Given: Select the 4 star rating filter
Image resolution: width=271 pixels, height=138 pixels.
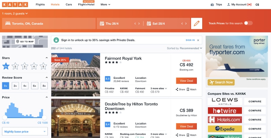Looking at the screenshot, I should [x=34, y=66].
